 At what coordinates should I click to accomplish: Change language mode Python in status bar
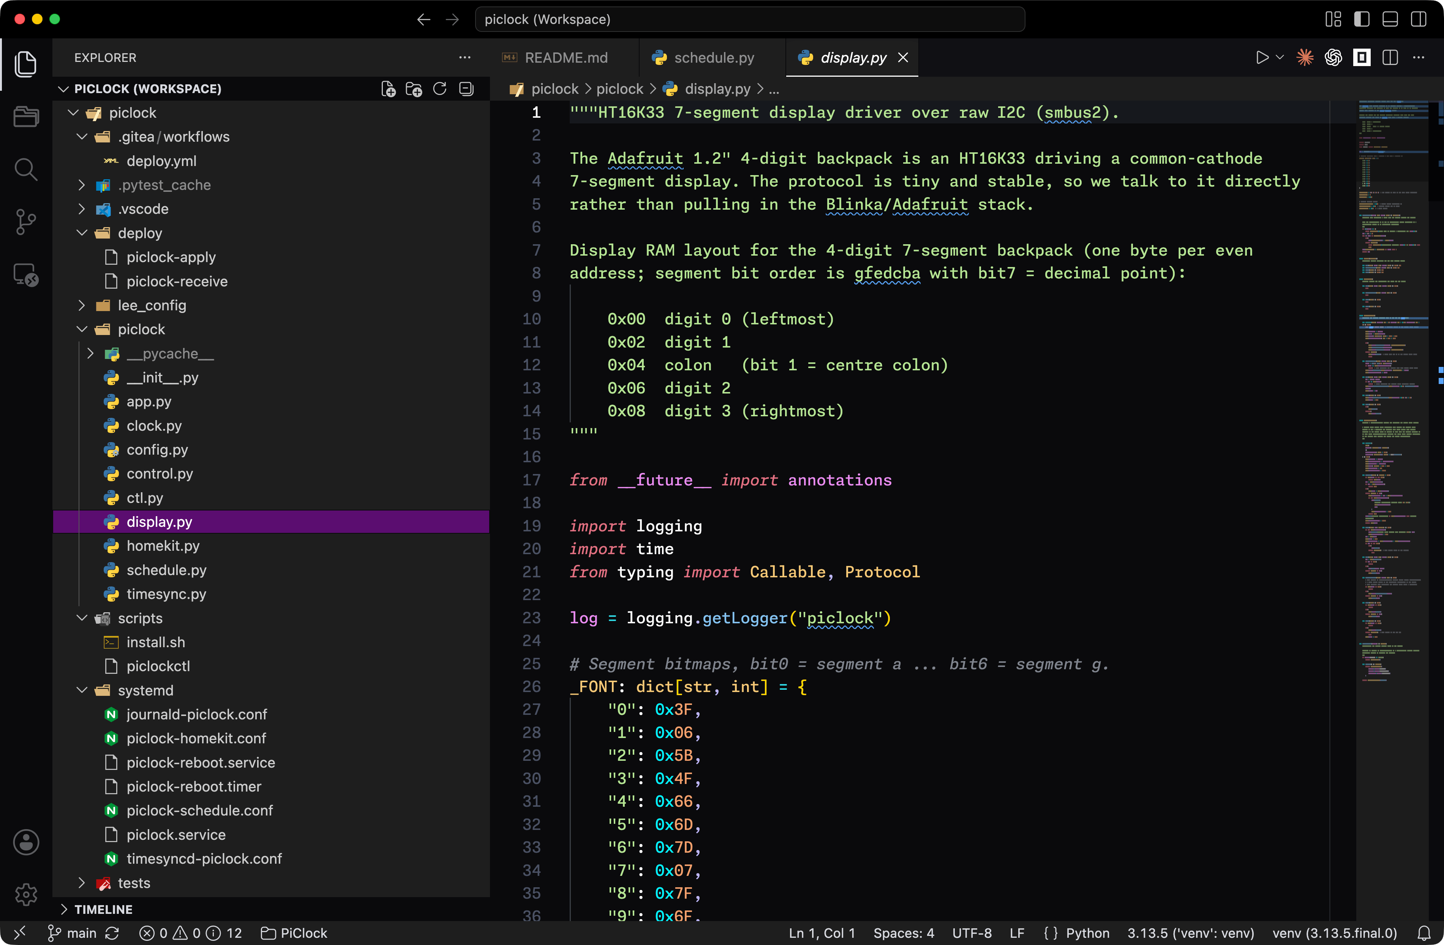coord(1087,933)
